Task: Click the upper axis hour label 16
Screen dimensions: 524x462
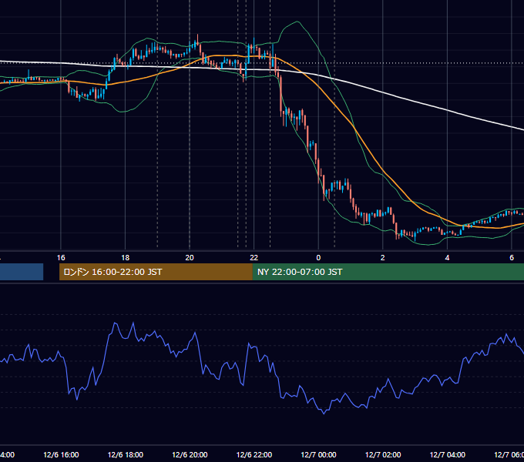Action: (61, 258)
